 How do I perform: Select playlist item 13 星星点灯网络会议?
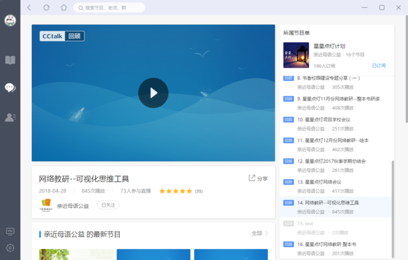[x=319, y=182]
